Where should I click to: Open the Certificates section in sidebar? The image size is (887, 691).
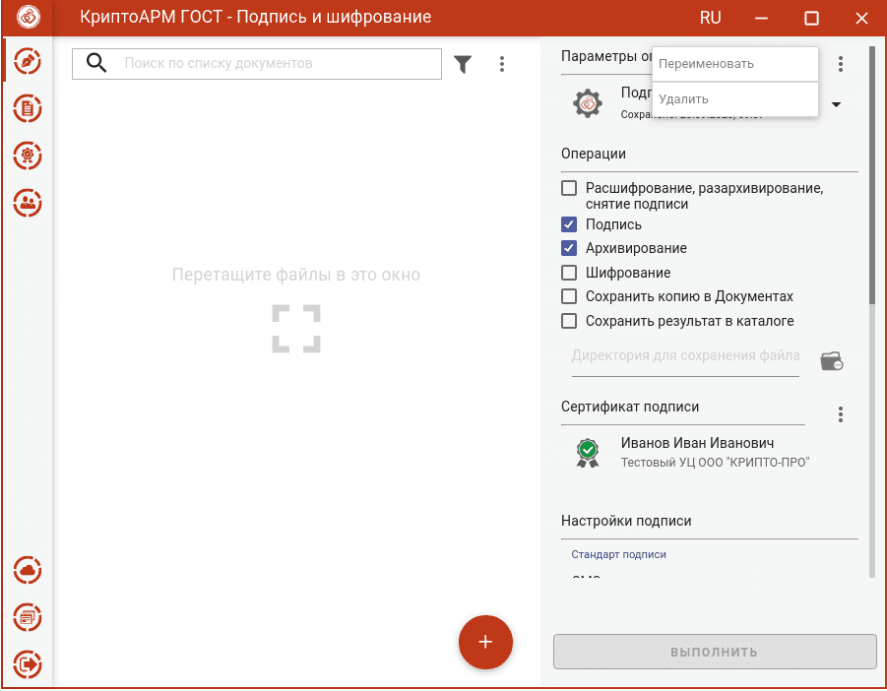pyautogui.click(x=28, y=156)
